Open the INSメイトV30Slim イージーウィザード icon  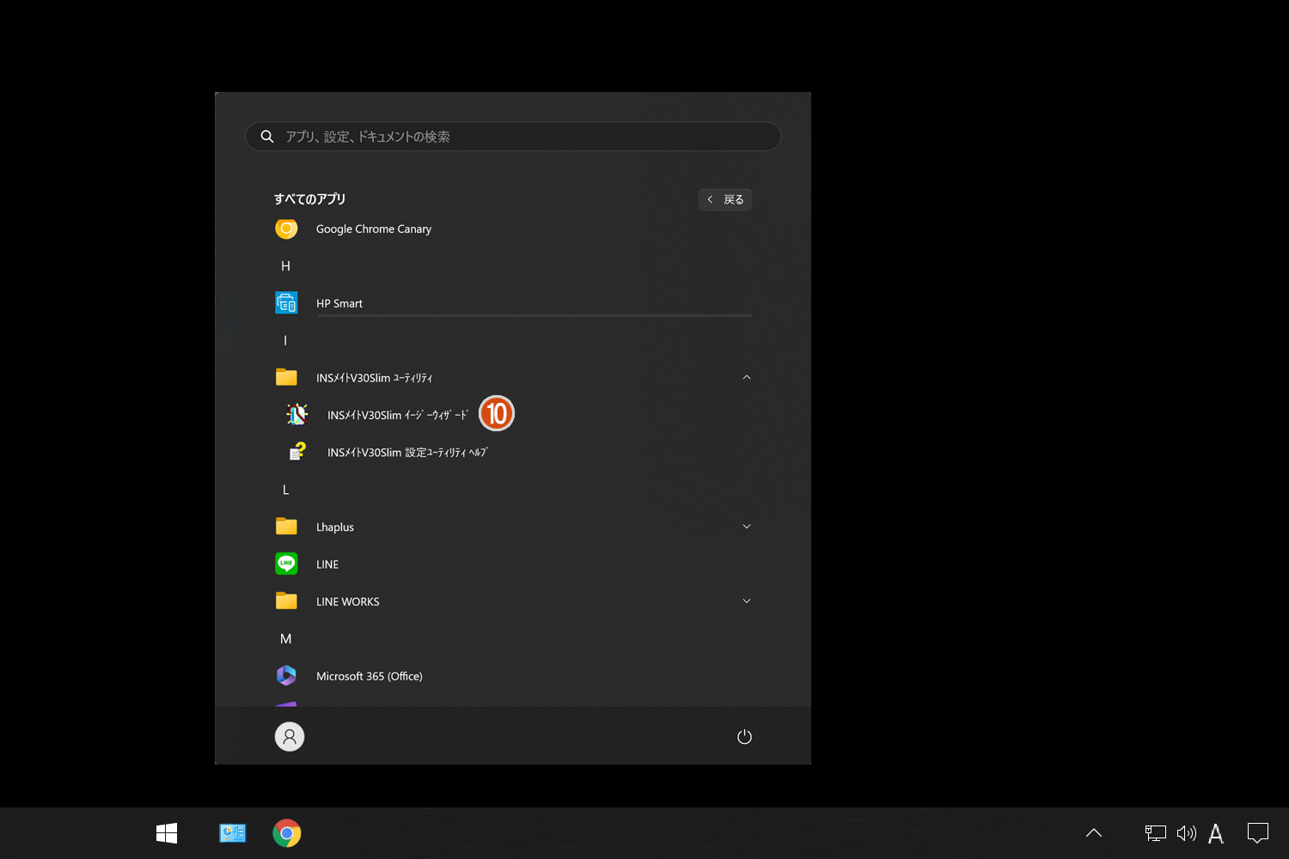297,414
